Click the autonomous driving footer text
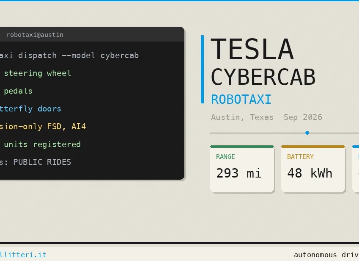 326,255
